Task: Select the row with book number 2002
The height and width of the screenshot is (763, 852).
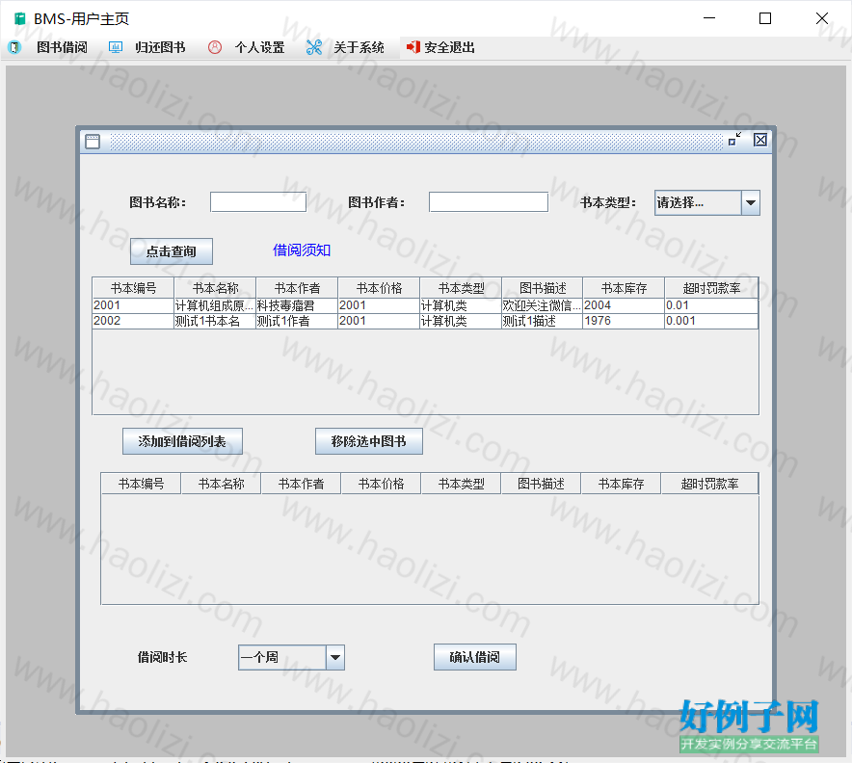Action: 425,321
